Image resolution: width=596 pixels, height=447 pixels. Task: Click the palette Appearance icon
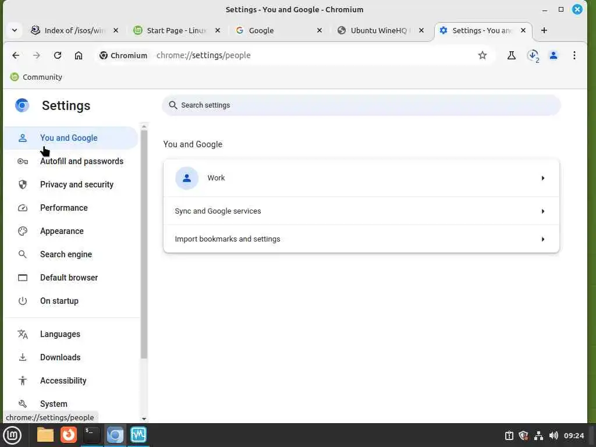pyautogui.click(x=23, y=231)
